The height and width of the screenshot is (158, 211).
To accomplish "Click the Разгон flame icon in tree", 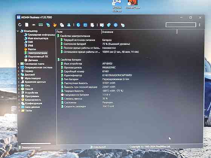I will [26, 49].
